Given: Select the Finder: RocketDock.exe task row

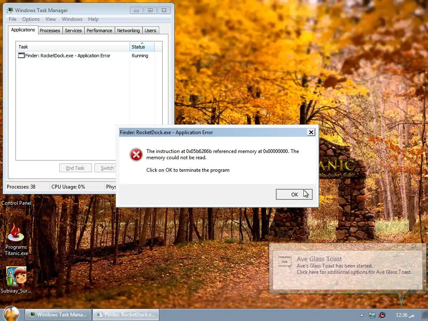Looking at the screenshot, I should 89,56.
